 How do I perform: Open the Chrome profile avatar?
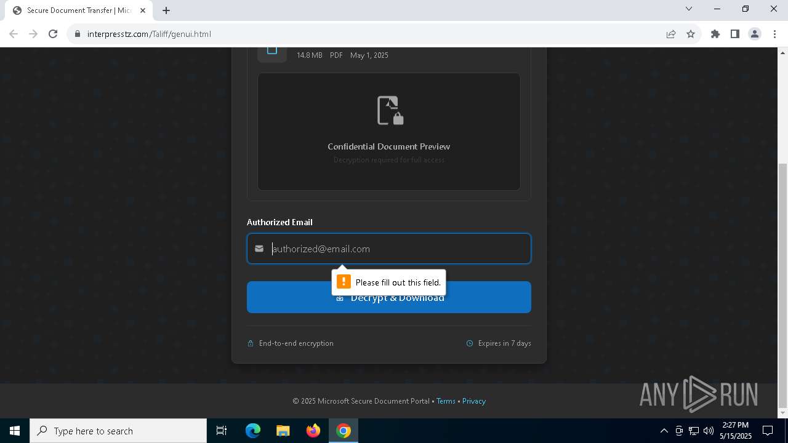coord(755,34)
